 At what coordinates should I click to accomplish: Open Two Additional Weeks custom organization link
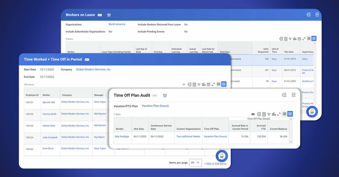pos(188,136)
